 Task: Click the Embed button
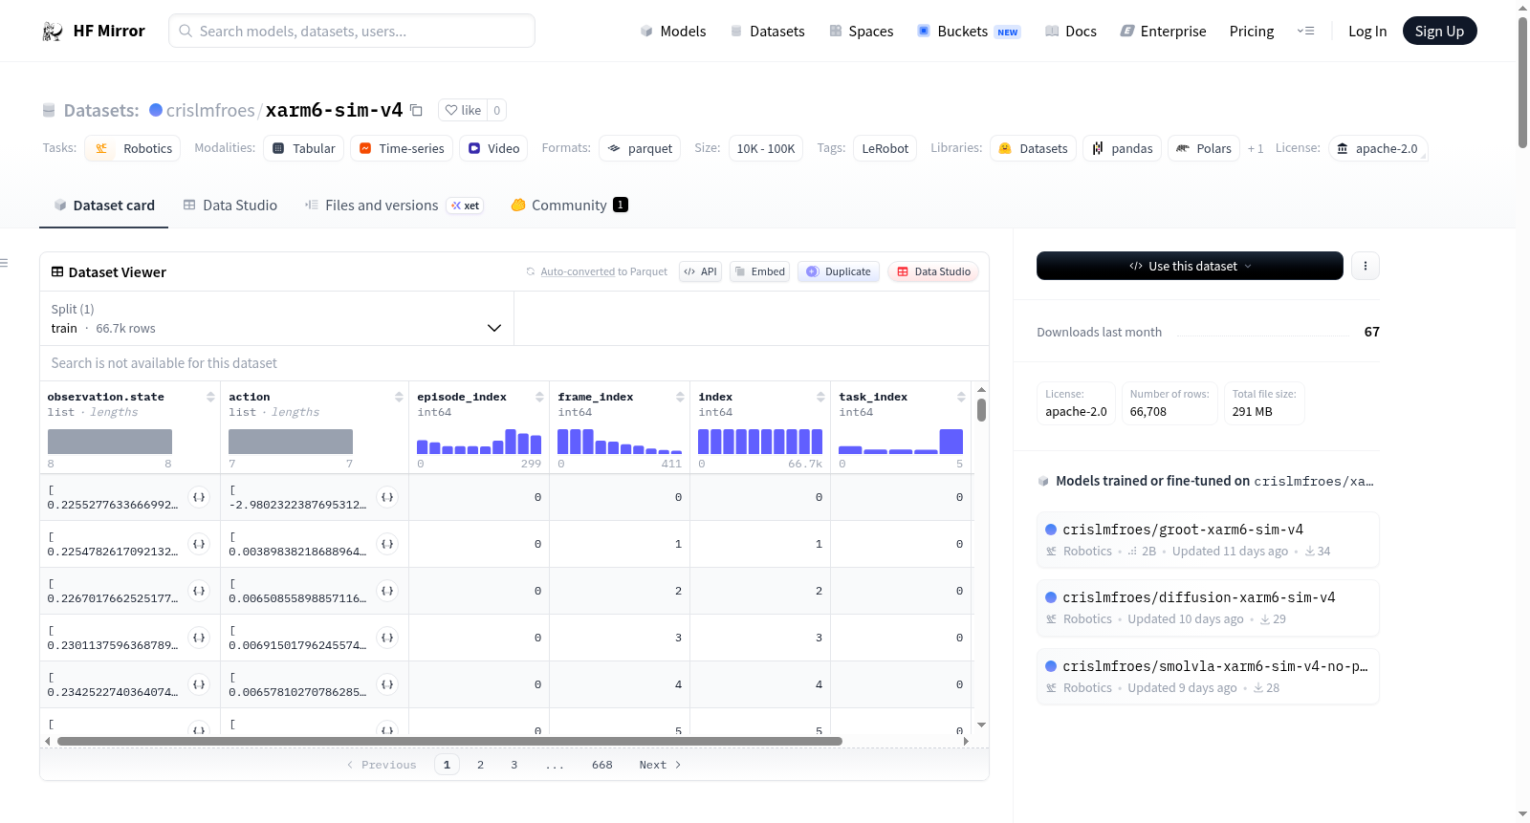(x=760, y=271)
